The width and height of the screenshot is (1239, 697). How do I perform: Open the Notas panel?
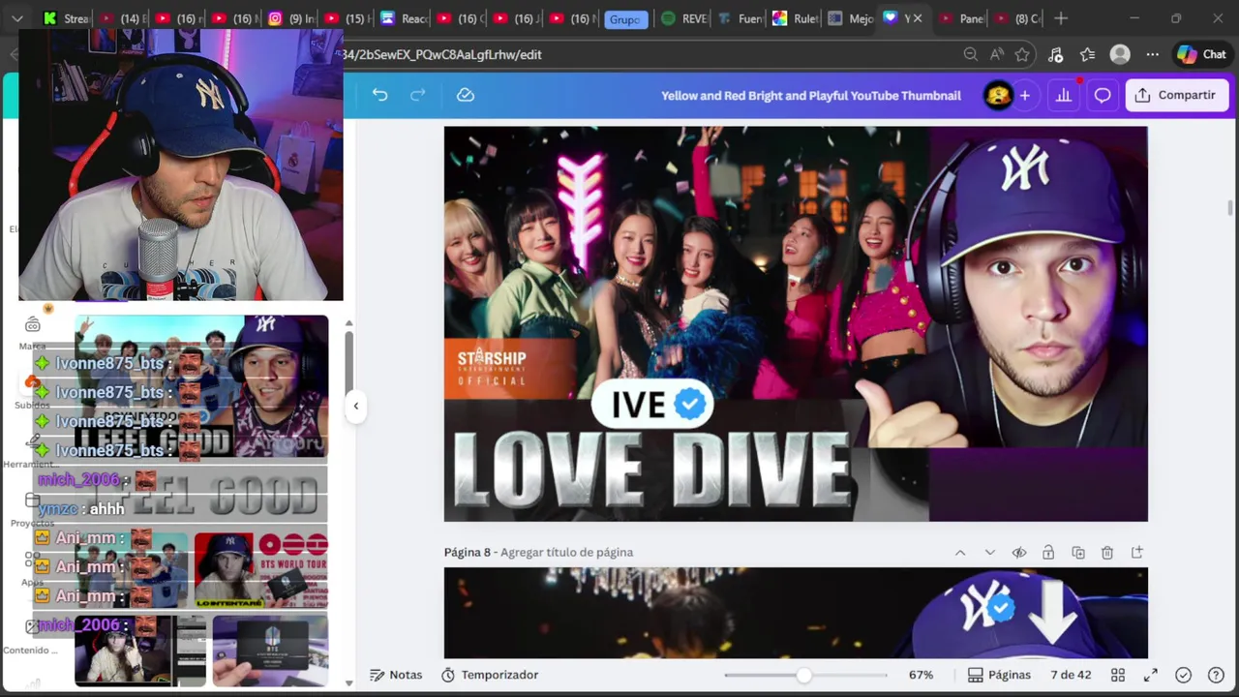[x=396, y=675]
